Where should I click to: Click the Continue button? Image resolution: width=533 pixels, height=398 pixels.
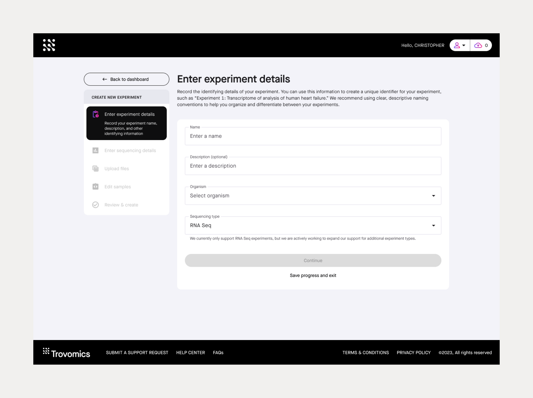[313, 260]
